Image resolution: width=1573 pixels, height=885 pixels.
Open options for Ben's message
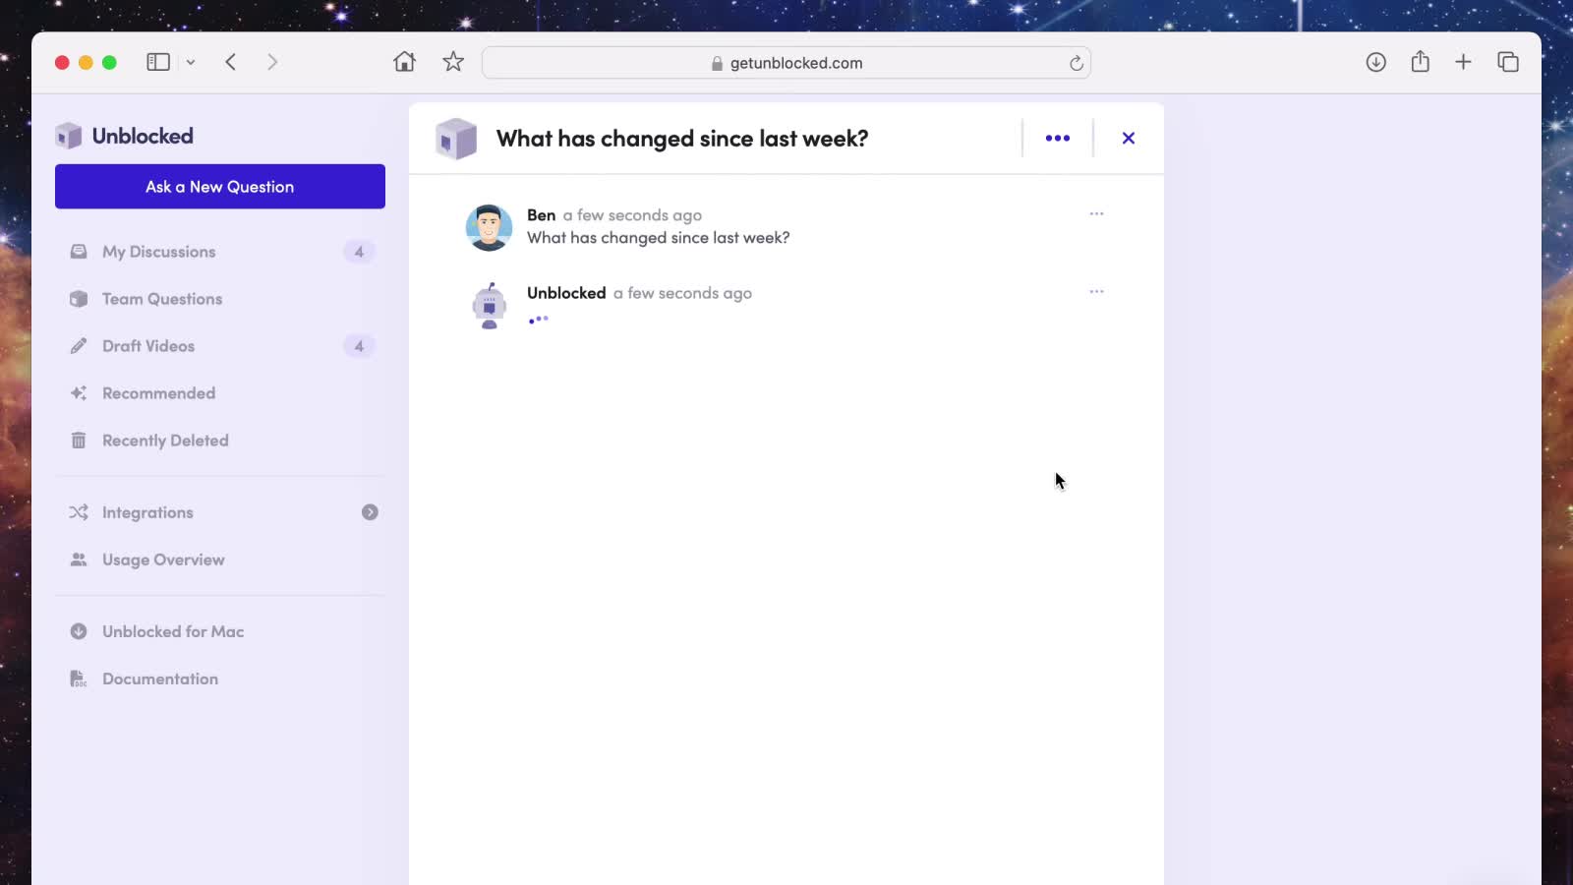click(1096, 213)
